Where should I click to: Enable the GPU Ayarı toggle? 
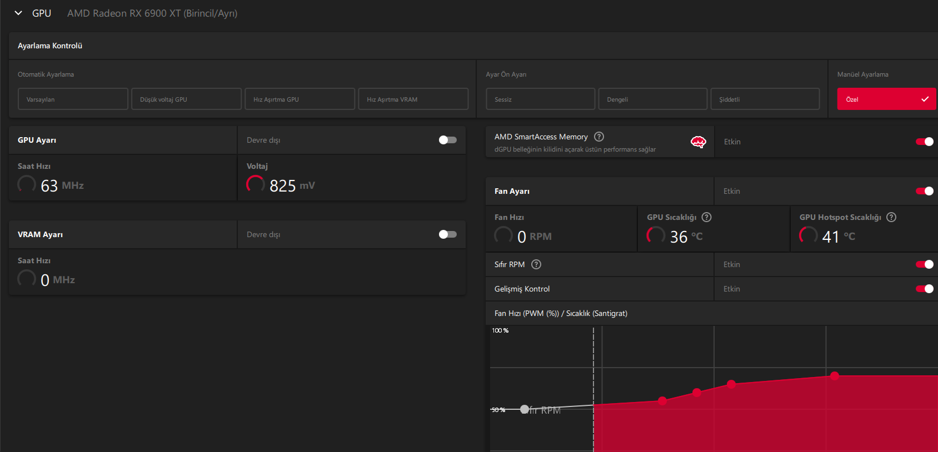coord(447,140)
